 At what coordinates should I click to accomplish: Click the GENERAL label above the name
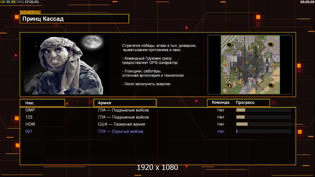[x=30, y=12]
